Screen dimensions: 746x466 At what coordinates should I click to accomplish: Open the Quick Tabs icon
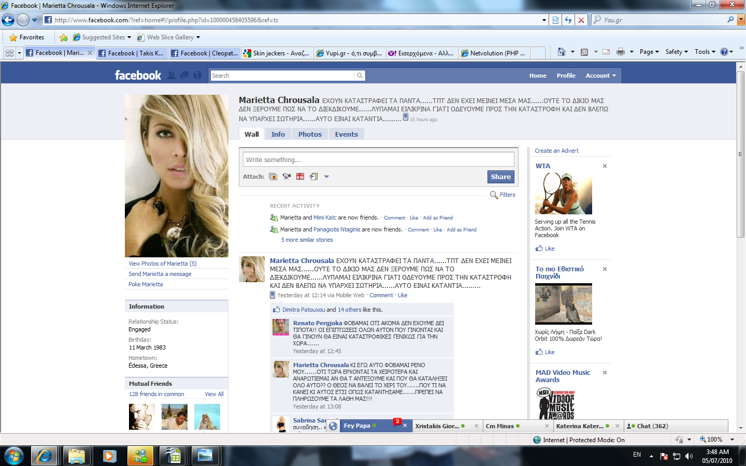(x=9, y=53)
